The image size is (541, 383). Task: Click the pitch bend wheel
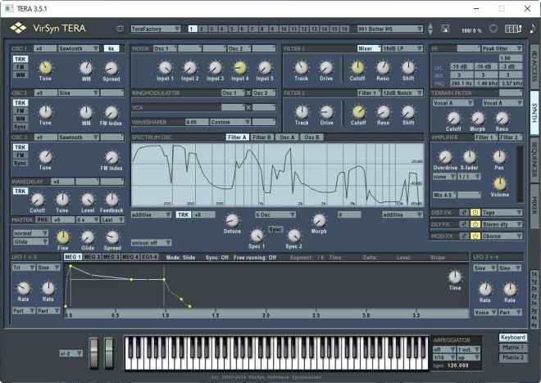93,353
